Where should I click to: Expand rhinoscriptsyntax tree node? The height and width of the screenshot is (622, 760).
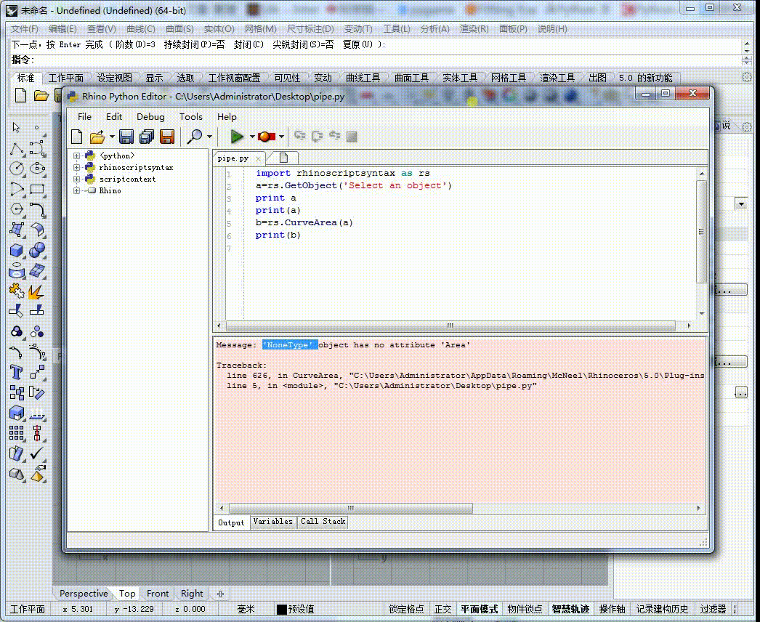pos(76,167)
